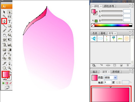Viewport: 135px width, 102px height.
Task: Activate the Live Paint Bucket tool
Action: (4, 58)
